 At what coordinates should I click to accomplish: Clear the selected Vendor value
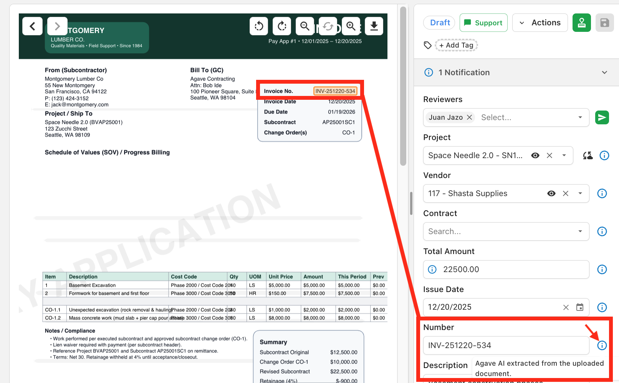[566, 193]
